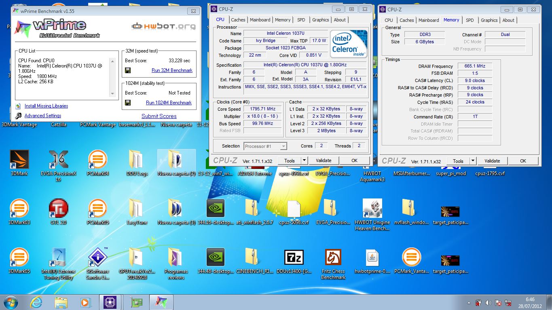Click OK in left CPU-Z window
552x310 pixels.
(x=355, y=160)
